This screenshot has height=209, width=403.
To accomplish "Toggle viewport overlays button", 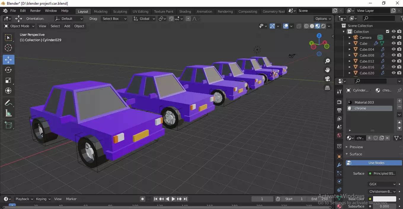I will click(x=286, y=26).
